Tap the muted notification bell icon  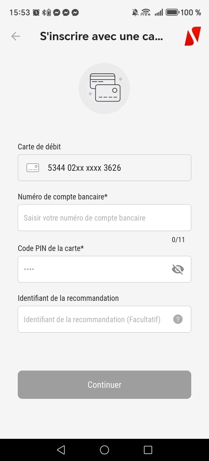point(135,13)
